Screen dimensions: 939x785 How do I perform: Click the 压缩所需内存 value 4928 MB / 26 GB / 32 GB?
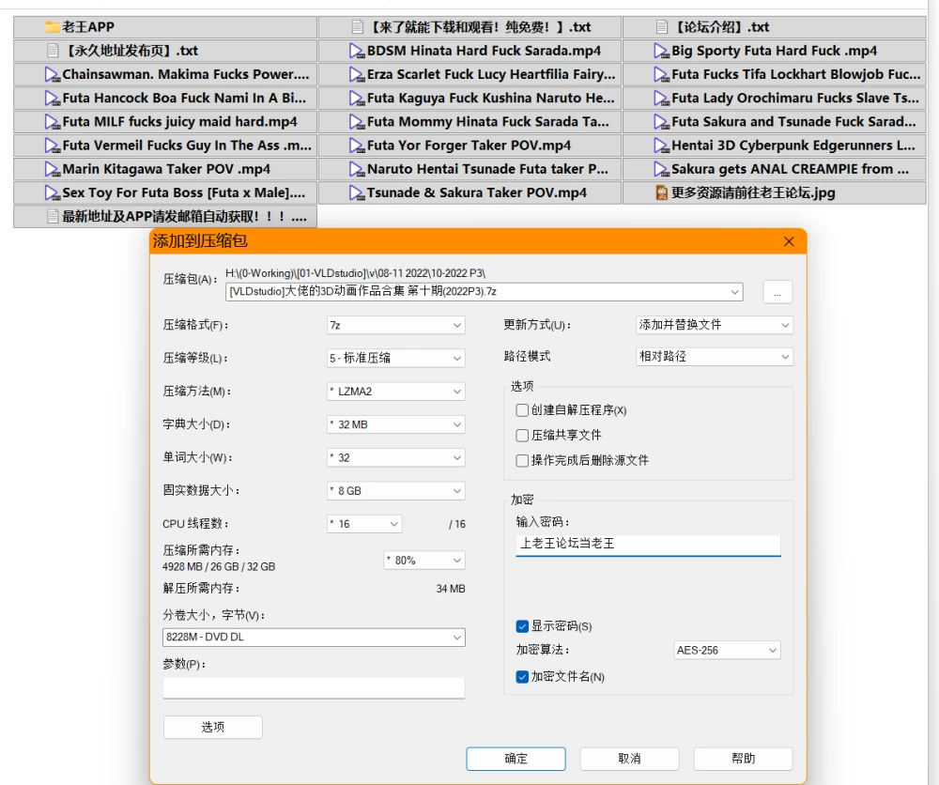(219, 567)
